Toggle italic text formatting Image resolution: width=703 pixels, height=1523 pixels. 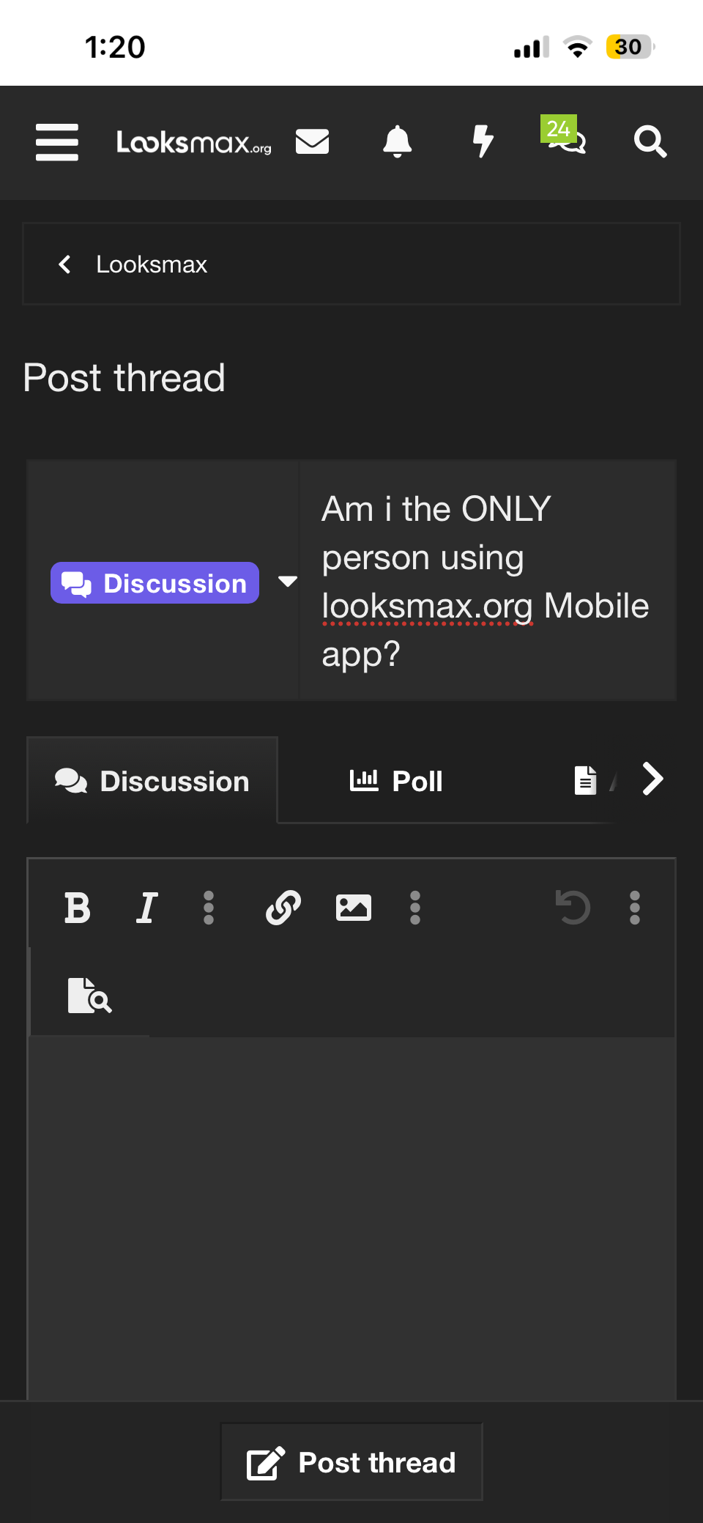(147, 908)
